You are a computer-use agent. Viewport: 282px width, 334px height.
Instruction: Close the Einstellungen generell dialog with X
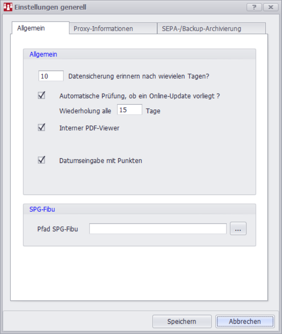click(x=270, y=7)
